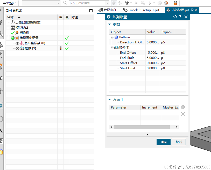Click the 方向 1 table horizontal scrollbar

(x=142, y=127)
